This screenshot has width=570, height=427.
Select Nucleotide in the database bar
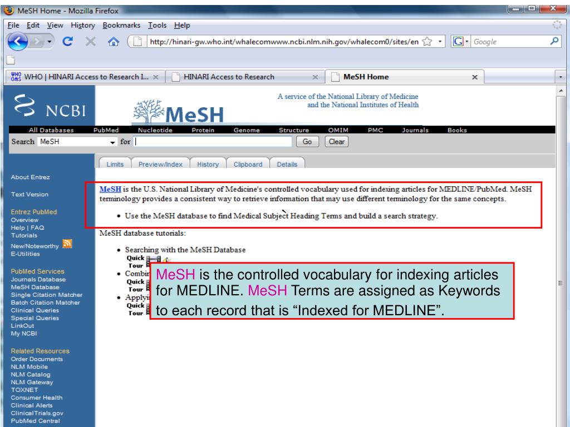pos(155,130)
